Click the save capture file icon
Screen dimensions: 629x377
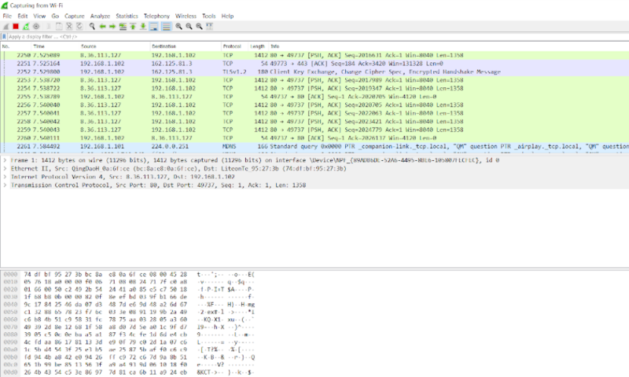(59, 27)
